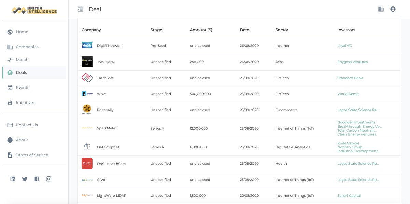The height and width of the screenshot is (204, 410).
Task: Click the About info icon
Action: (x=10, y=140)
